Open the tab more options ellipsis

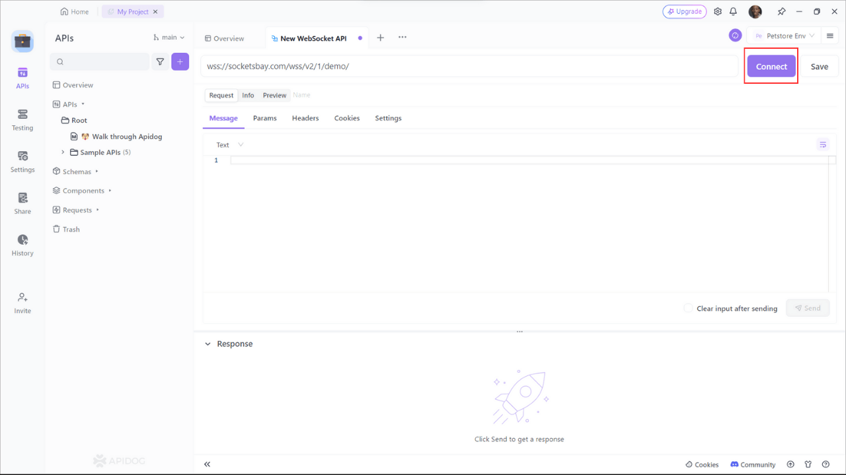point(403,38)
